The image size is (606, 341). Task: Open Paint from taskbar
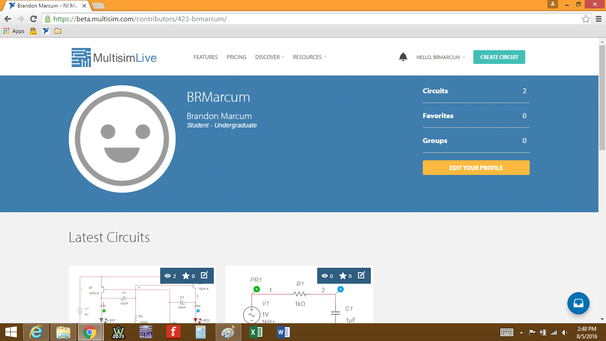point(228,332)
